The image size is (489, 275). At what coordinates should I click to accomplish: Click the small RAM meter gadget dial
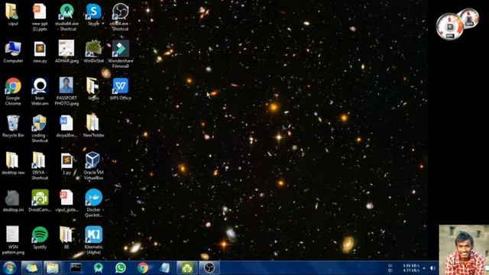coord(470,18)
